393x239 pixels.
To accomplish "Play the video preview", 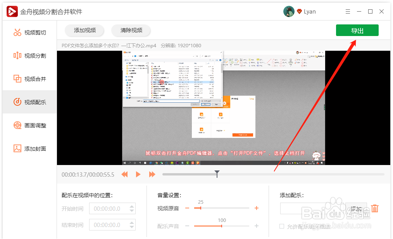I will 138,174.
